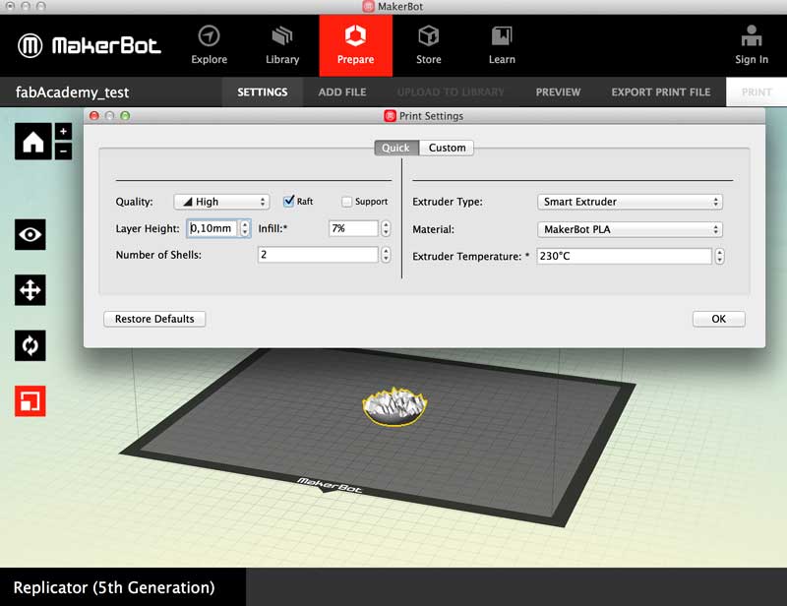Image resolution: width=787 pixels, height=606 pixels.
Task: Click EXPORT PRINT FILE
Action: coord(660,91)
